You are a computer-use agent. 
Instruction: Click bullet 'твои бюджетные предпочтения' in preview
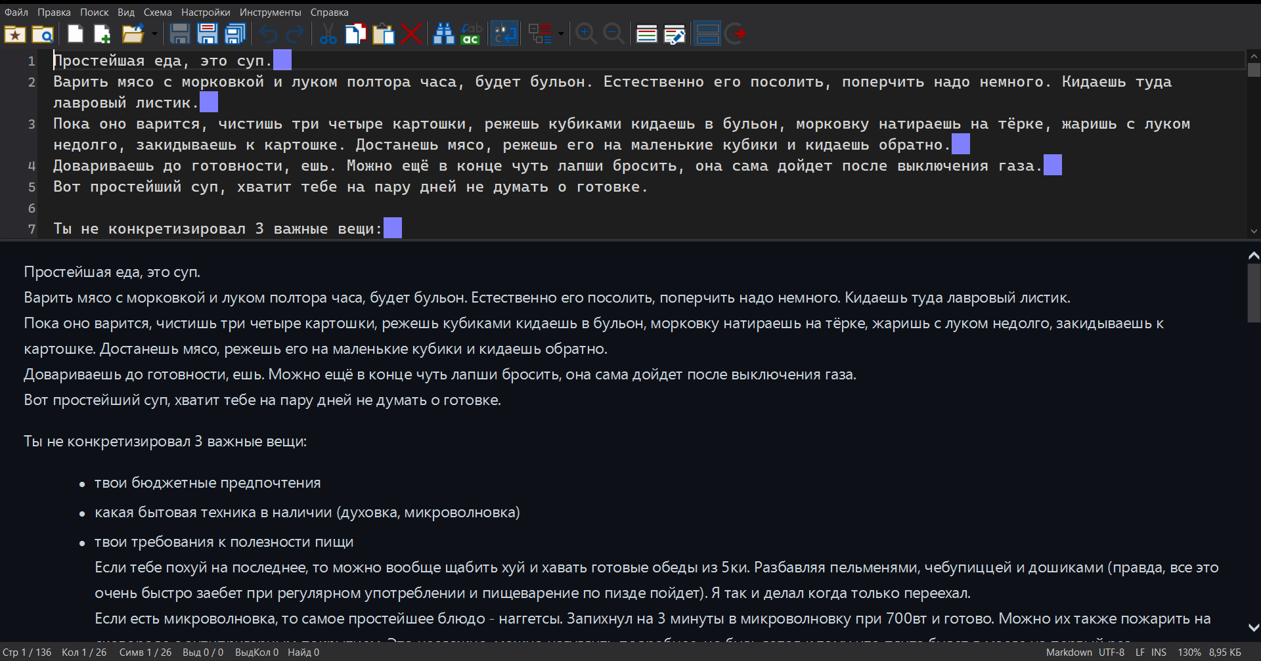pos(208,483)
